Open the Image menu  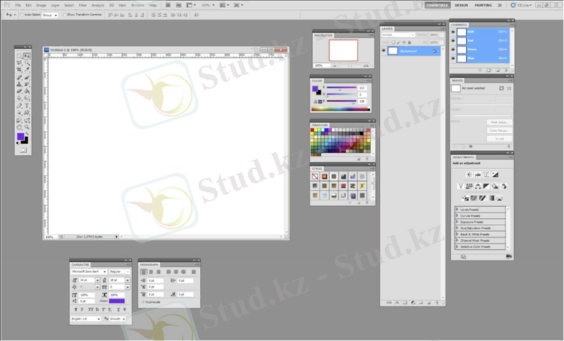[x=42, y=5]
